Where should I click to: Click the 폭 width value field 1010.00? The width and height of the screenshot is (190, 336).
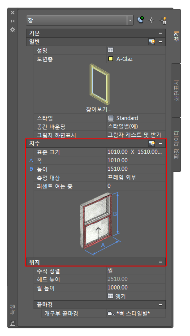point(136,160)
